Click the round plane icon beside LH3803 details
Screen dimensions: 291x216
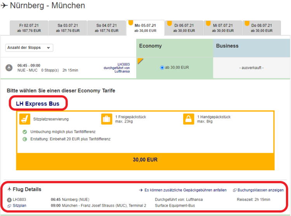[x=9, y=200]
